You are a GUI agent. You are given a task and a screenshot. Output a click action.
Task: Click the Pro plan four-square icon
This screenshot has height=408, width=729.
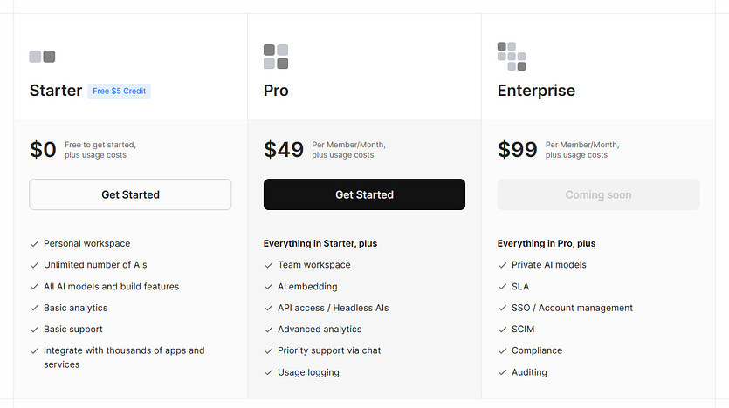[x=276, y=57]
